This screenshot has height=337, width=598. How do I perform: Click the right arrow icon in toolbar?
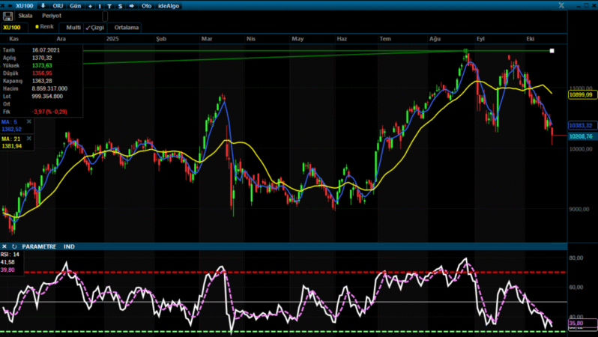[x=132, y=5]
